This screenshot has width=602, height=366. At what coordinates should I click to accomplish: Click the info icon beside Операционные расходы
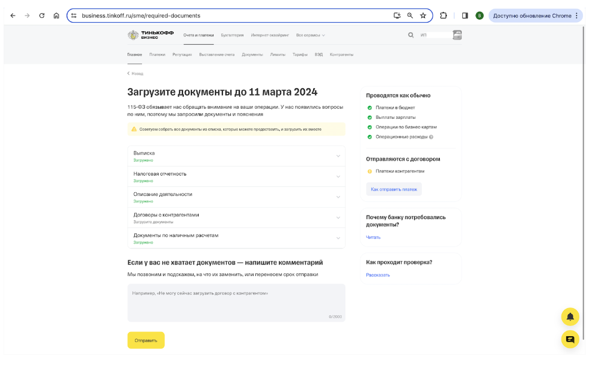pos(431,137)
